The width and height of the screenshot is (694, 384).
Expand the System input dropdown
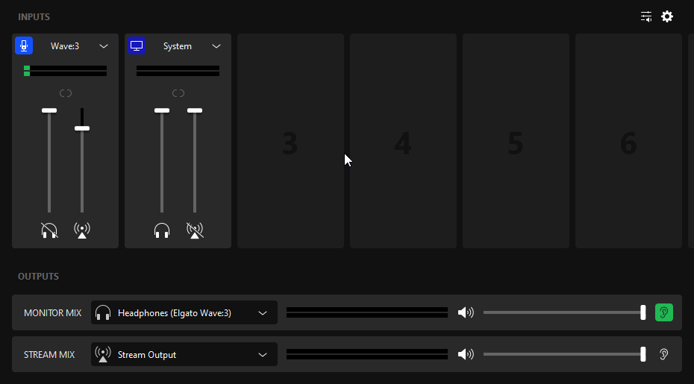(x=216, y=46)
